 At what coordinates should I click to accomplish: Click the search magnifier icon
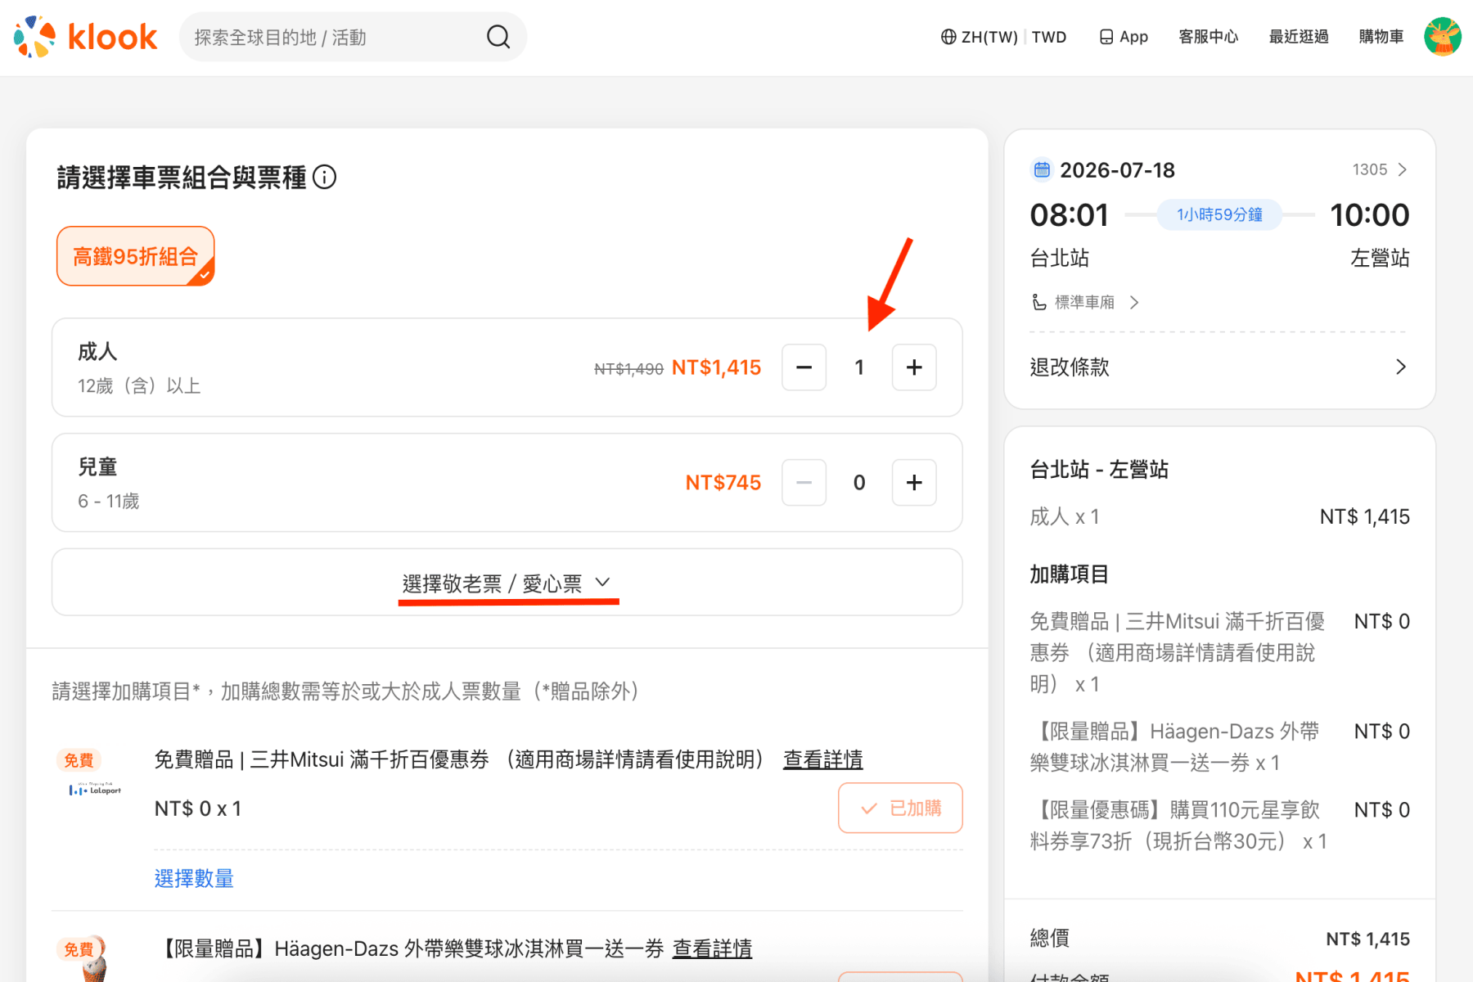pos(498,37)
